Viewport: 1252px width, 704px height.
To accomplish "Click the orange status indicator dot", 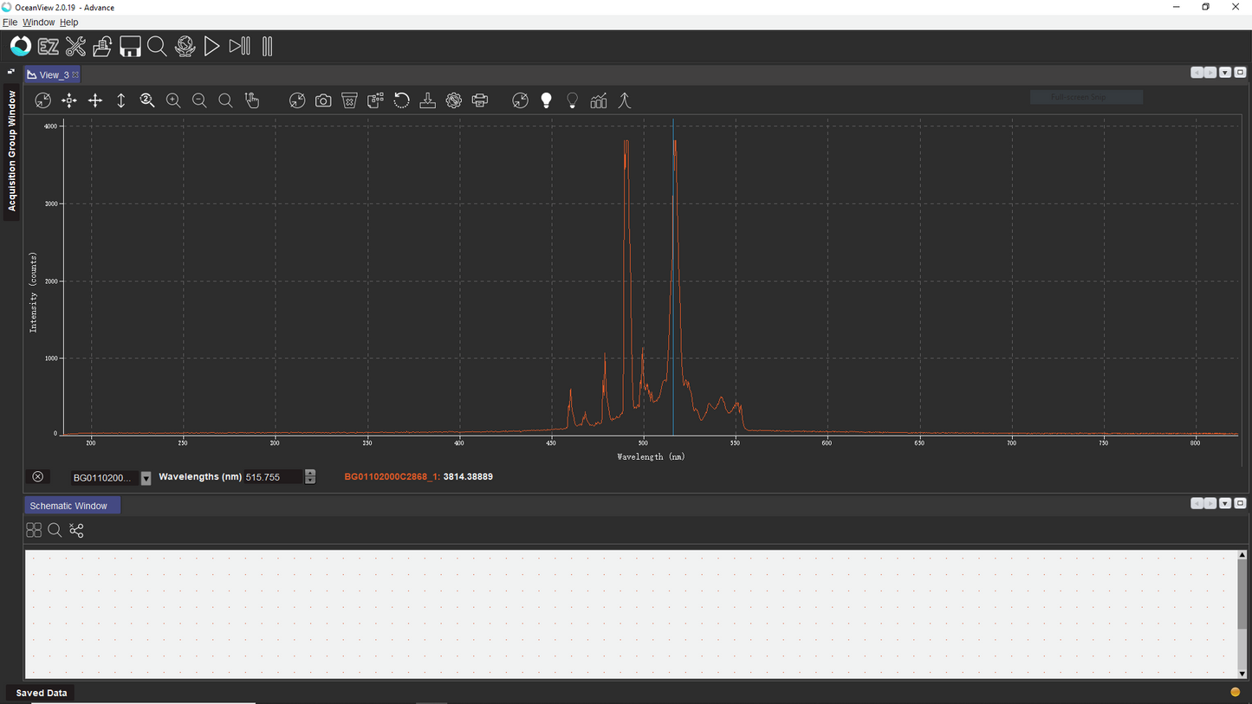I will (1235, 692).
